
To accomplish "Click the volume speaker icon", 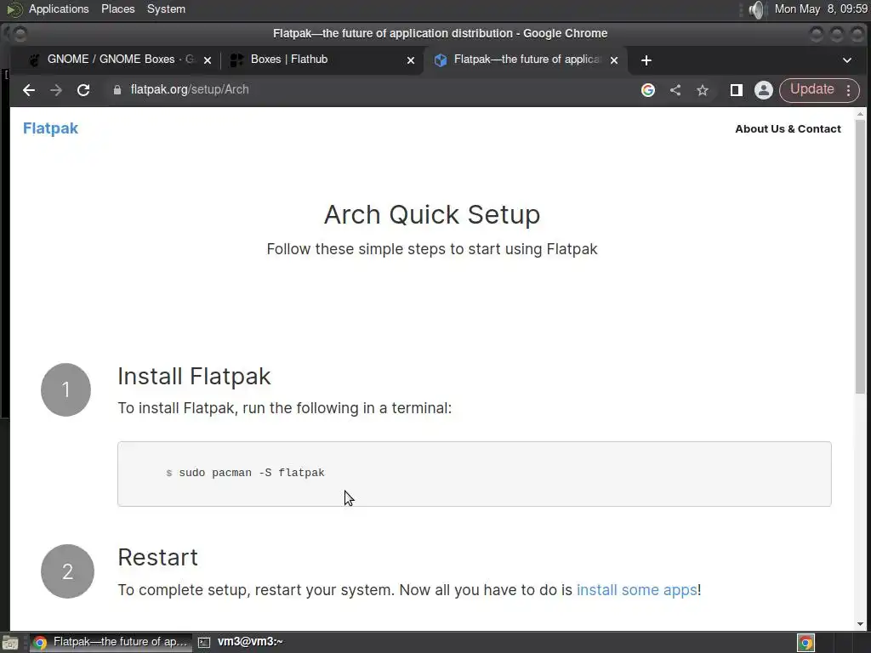I will click(755, 9).
